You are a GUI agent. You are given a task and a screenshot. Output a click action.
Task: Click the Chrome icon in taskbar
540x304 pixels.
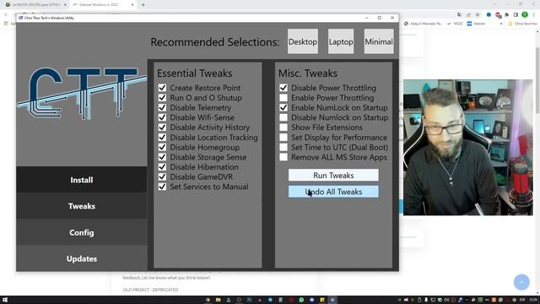coord(208,300)
